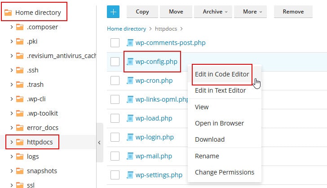The image size is (327, 188).
Task: Click file icon beside wp-mail.php
Action: pos(130,156)
